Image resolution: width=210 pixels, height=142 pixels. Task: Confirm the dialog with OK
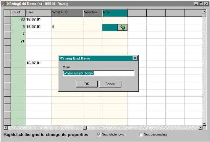pyautogui.click(x=87, y=84)
